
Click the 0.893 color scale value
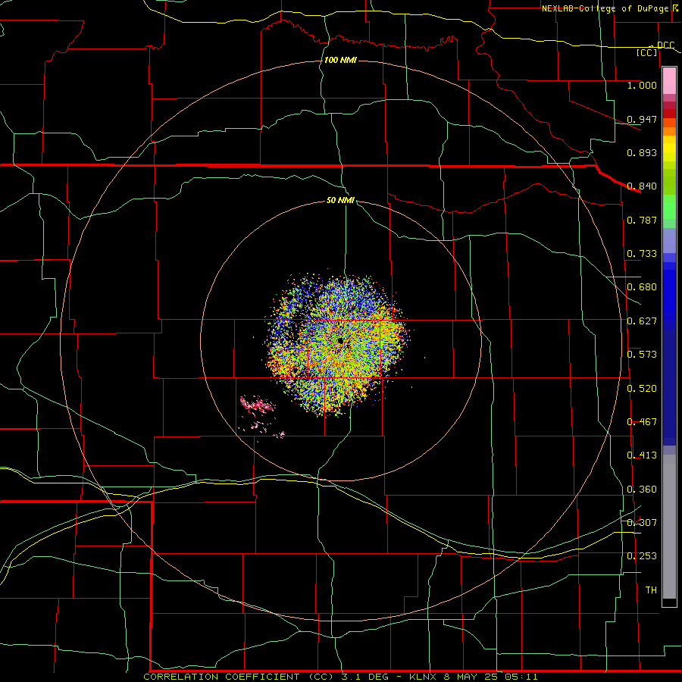tap(642, 152)
